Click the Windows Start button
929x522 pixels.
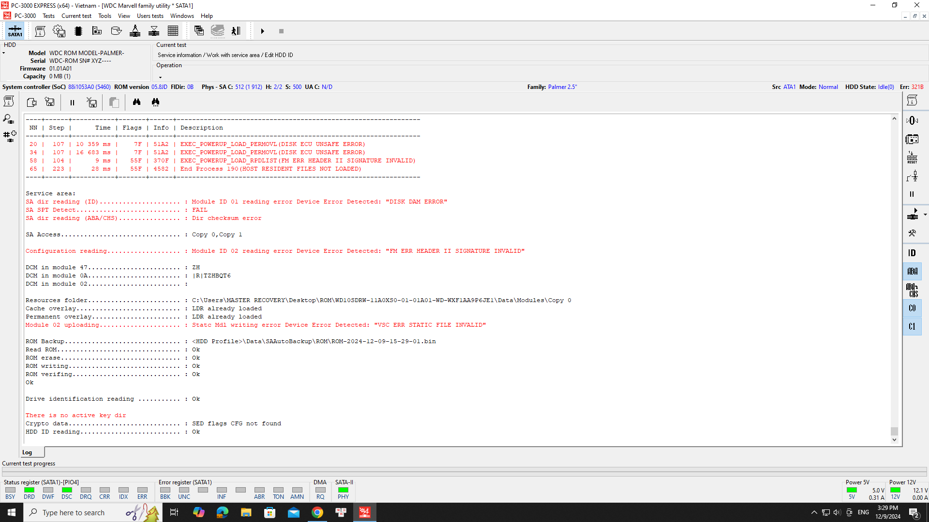click(x=12, y=512)
